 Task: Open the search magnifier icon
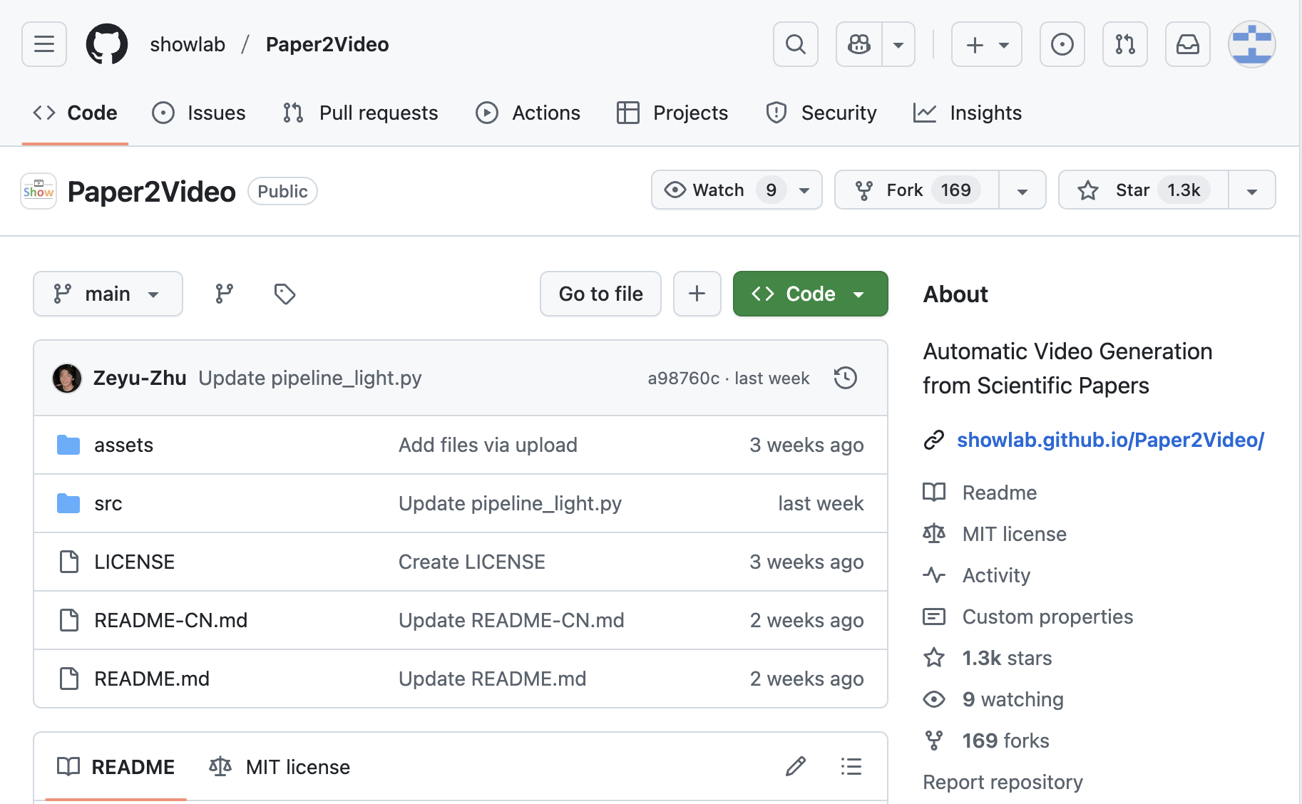click(795, 44)
